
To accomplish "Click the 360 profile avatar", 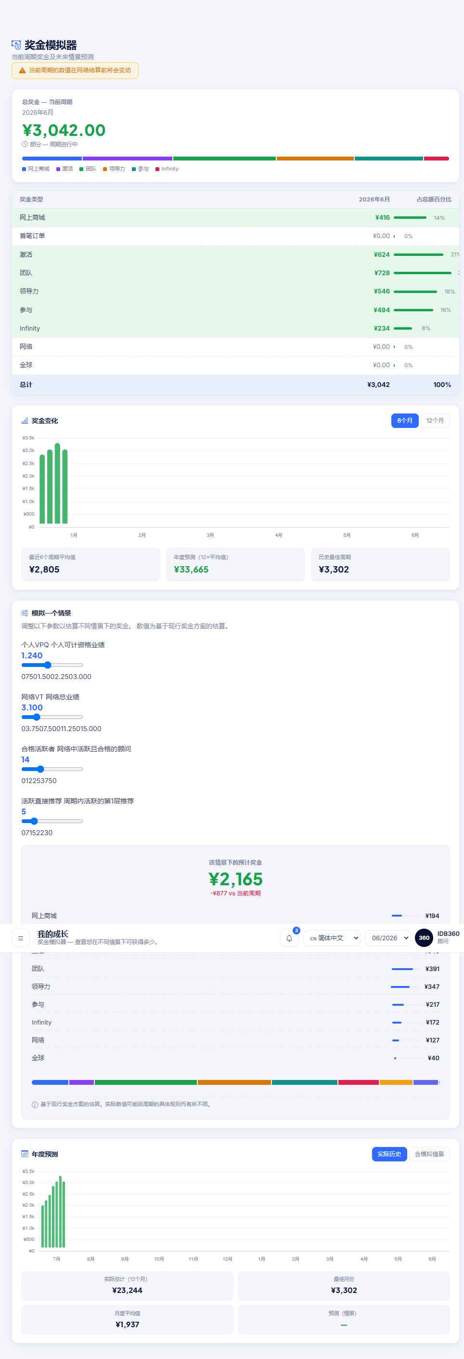I will point(424,937).
